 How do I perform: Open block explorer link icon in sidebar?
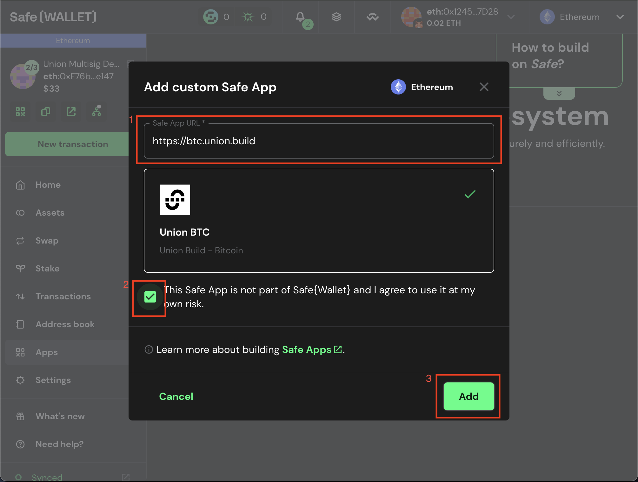tap(71, 112)
